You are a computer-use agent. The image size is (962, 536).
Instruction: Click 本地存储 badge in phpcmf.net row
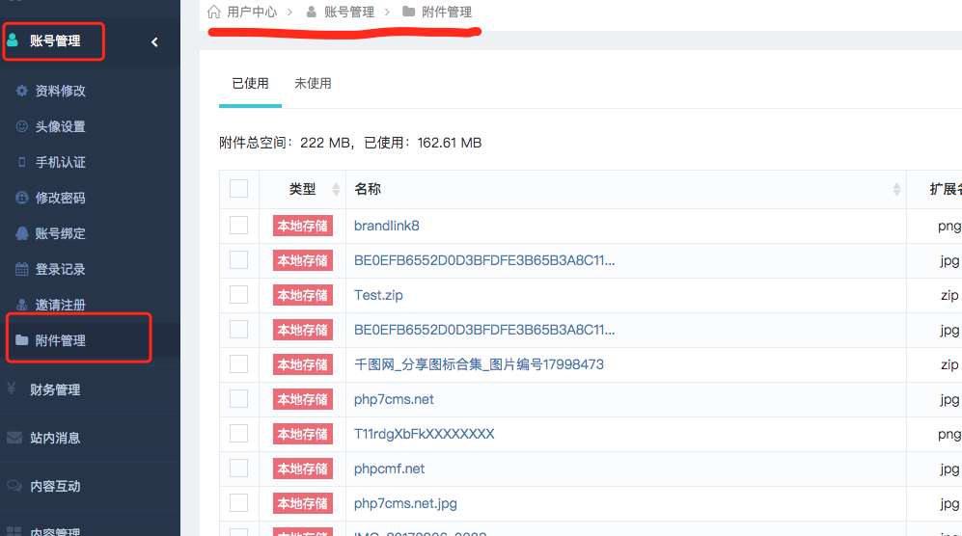pos(303,469)
